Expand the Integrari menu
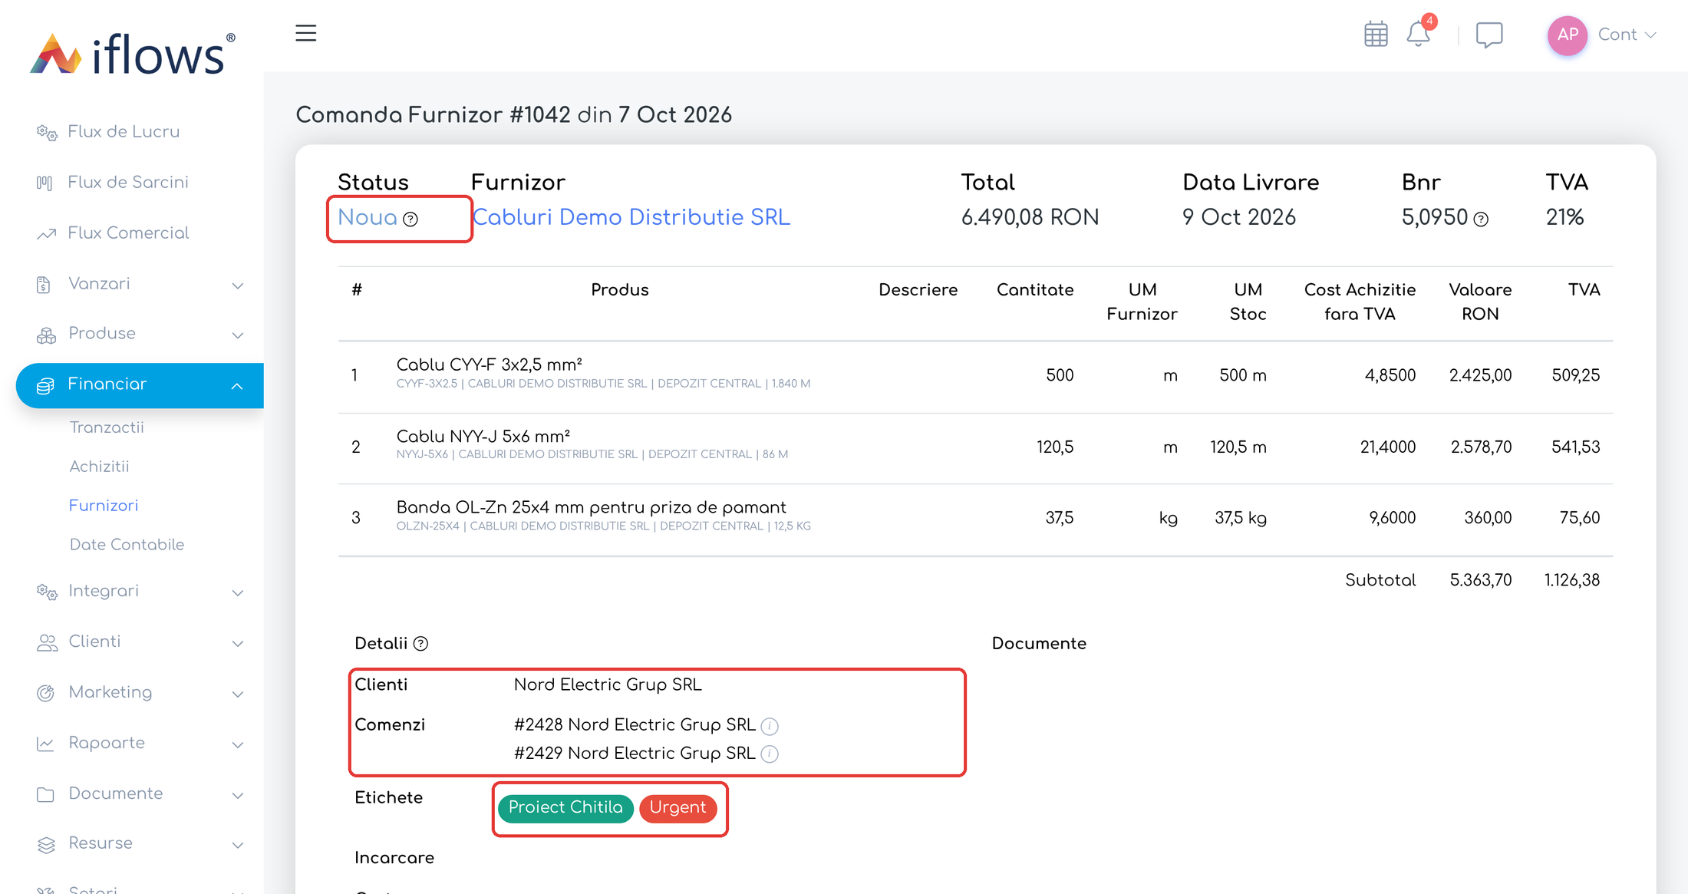1688x894 pixels. [140, 592]
